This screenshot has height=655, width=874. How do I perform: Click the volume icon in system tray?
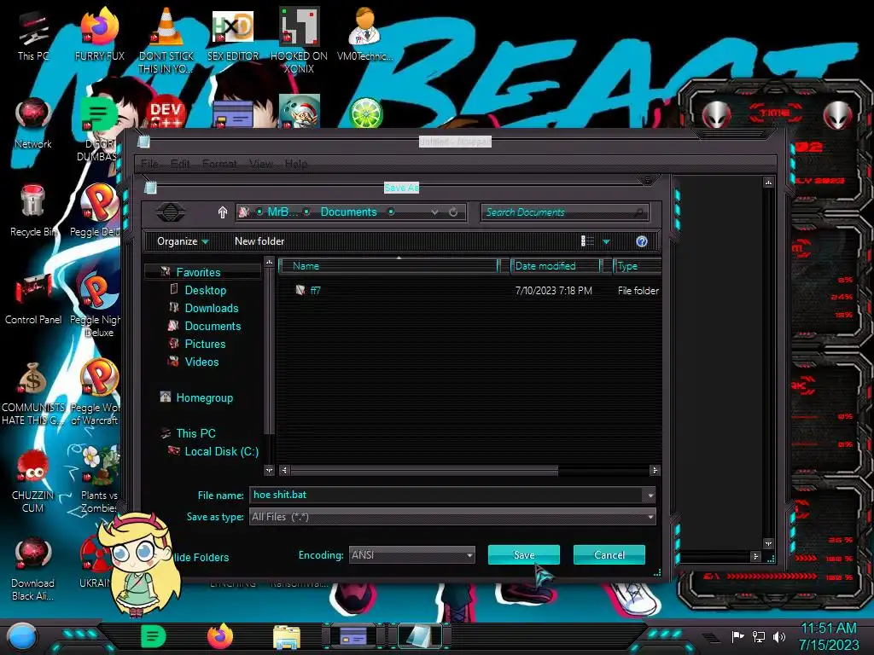pyautogui.click(x=779, y=636)
